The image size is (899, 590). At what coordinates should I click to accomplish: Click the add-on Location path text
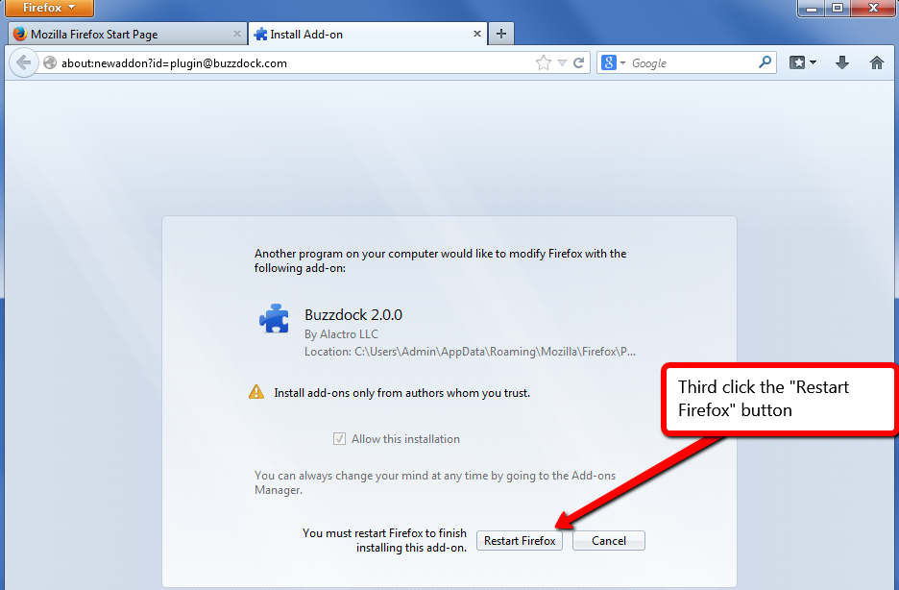[x=470, y=352]
